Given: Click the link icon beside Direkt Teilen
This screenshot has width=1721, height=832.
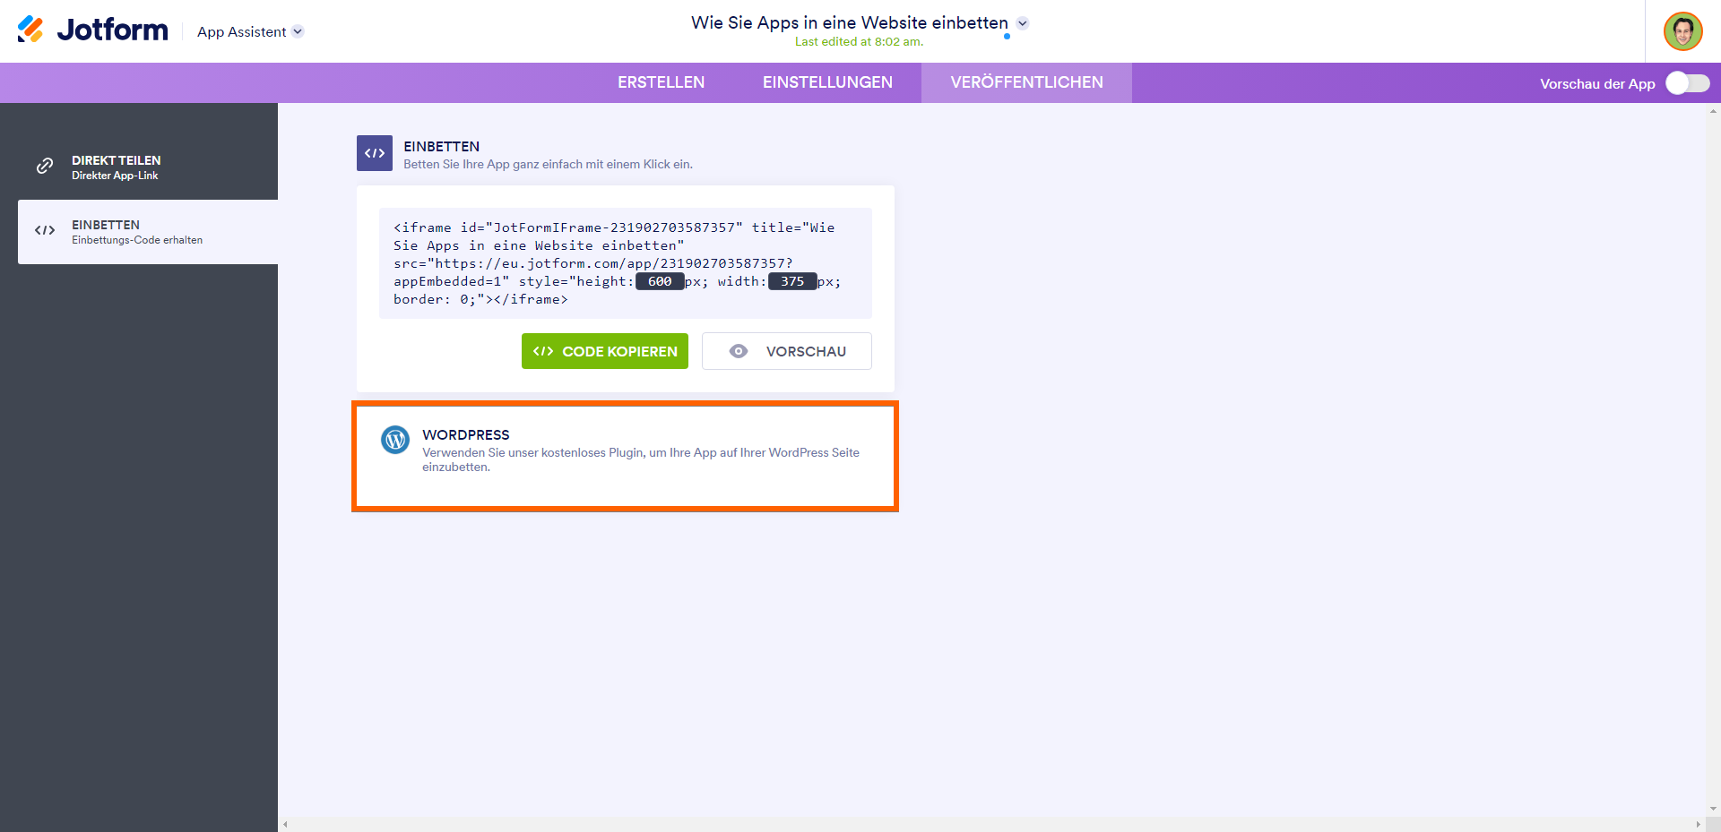Looking at the screenshot, I should click(45, 167).
